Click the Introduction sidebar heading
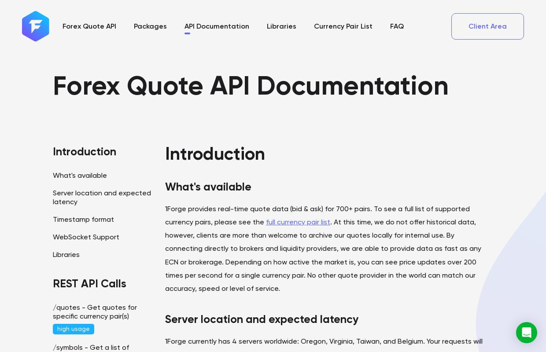The image size is (546, 352). [x=85, y=152]
